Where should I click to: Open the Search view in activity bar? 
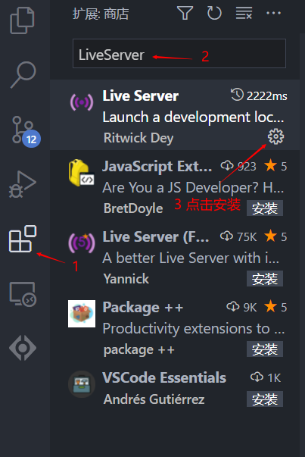23,74
